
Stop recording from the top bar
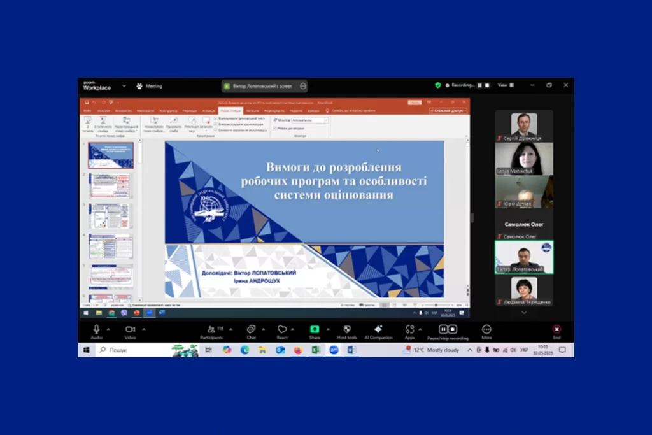(x=487, y=85)
